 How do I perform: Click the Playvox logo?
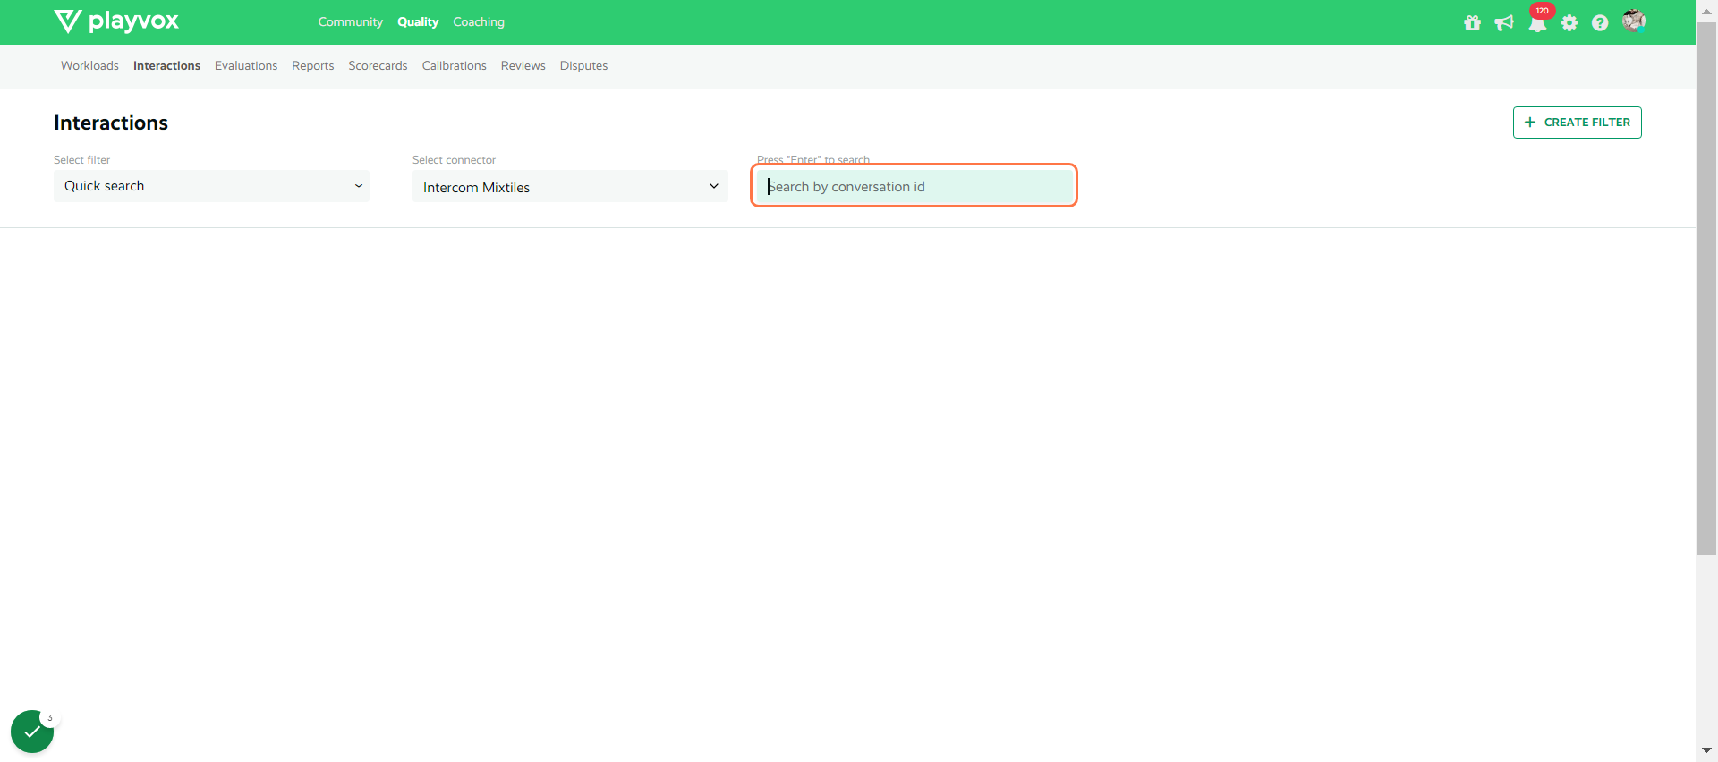(116, 21)
